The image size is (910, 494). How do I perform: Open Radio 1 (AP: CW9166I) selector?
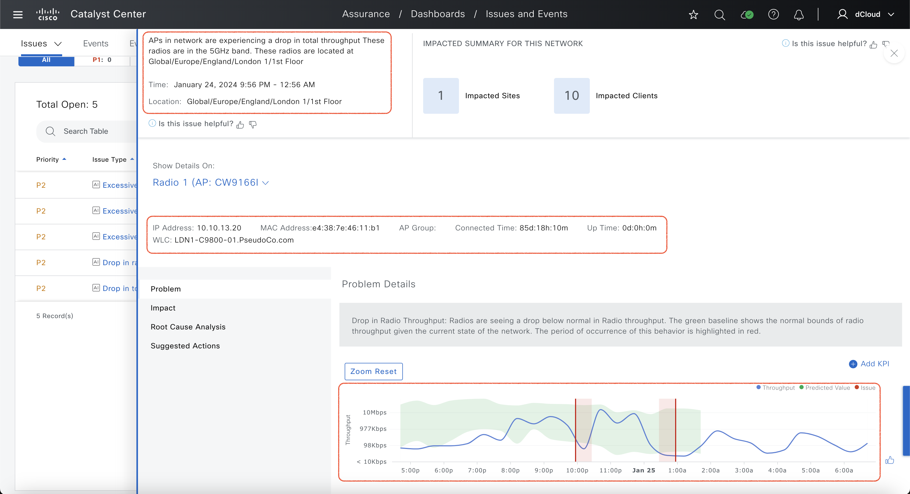coord(211,182)
